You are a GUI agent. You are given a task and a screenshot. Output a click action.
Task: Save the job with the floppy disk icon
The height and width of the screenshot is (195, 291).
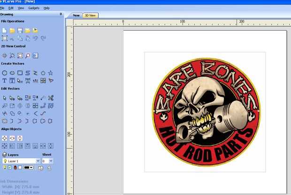[20, 31]
